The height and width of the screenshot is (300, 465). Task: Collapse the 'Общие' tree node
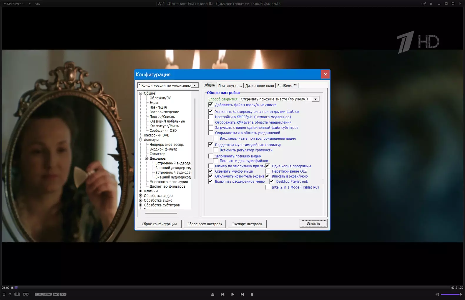(141, 93)
